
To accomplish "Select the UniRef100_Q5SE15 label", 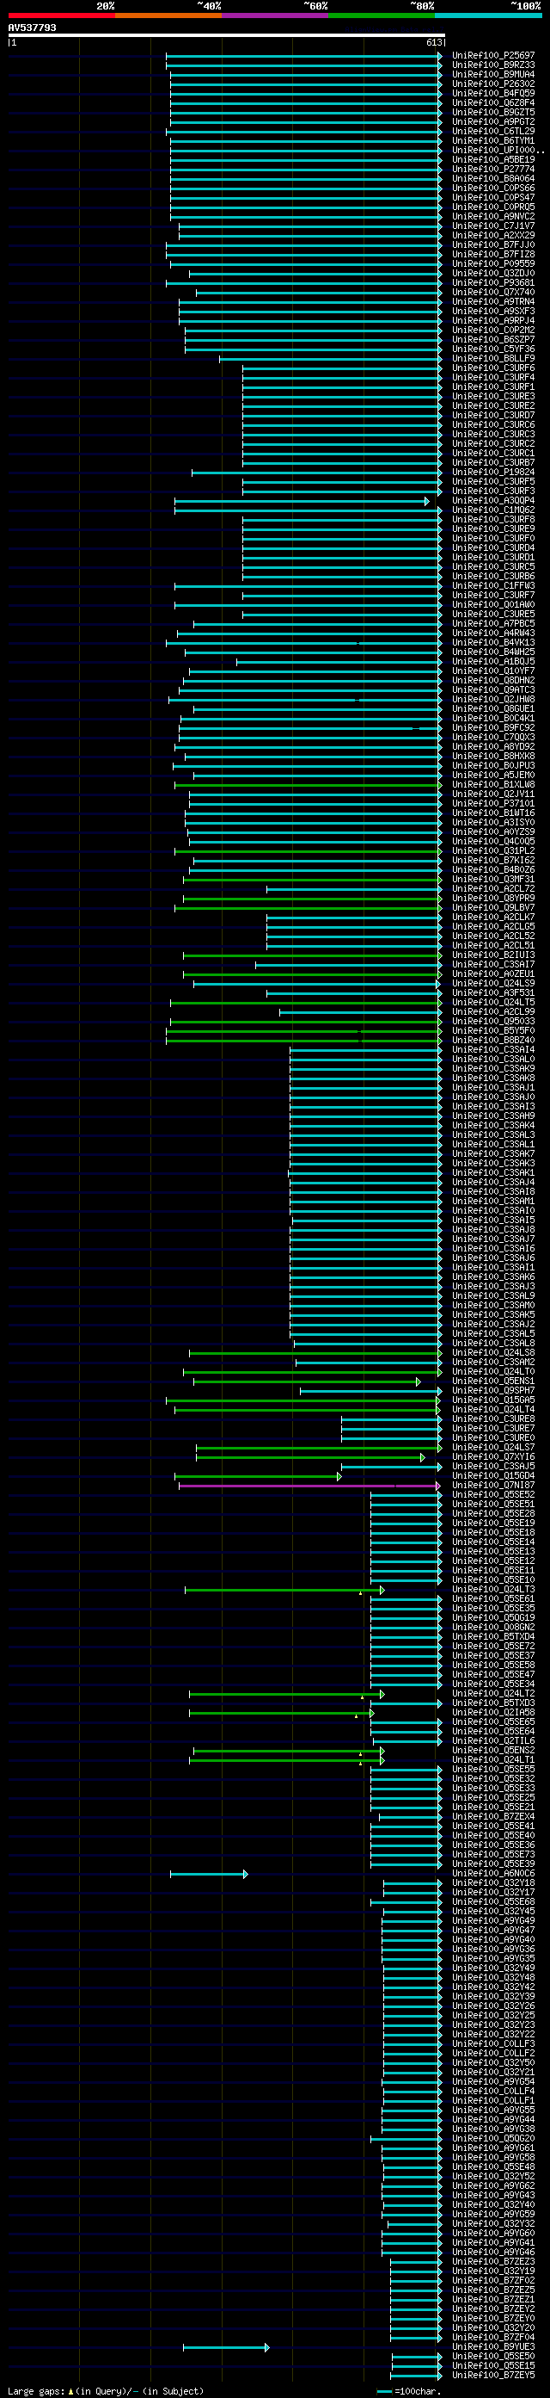I will point(493,2367).
